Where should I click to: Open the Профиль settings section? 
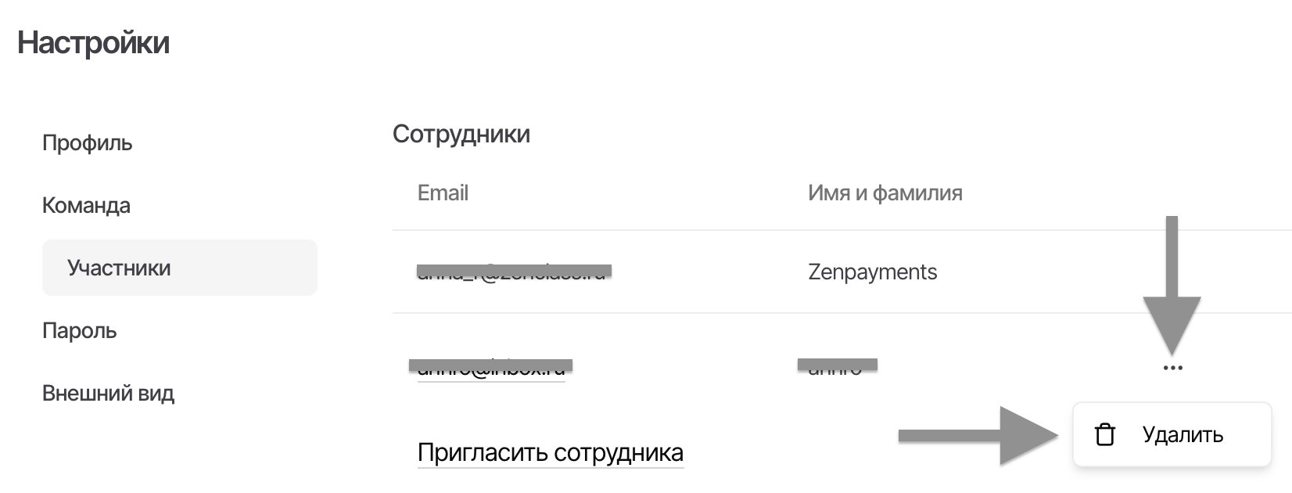click(87, 143)
